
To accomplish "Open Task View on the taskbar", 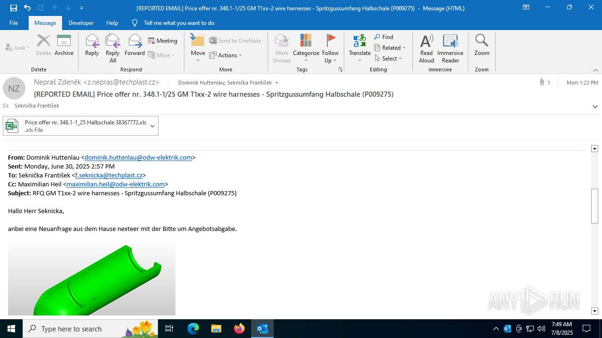I will point(169,329).
